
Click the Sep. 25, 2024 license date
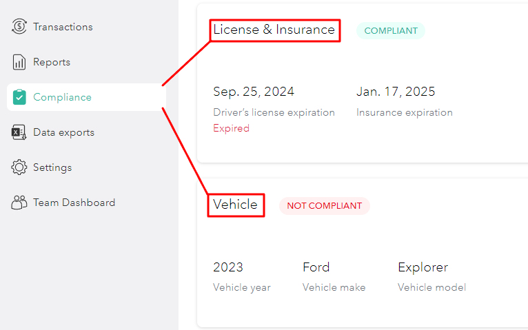tap(254, 92)
